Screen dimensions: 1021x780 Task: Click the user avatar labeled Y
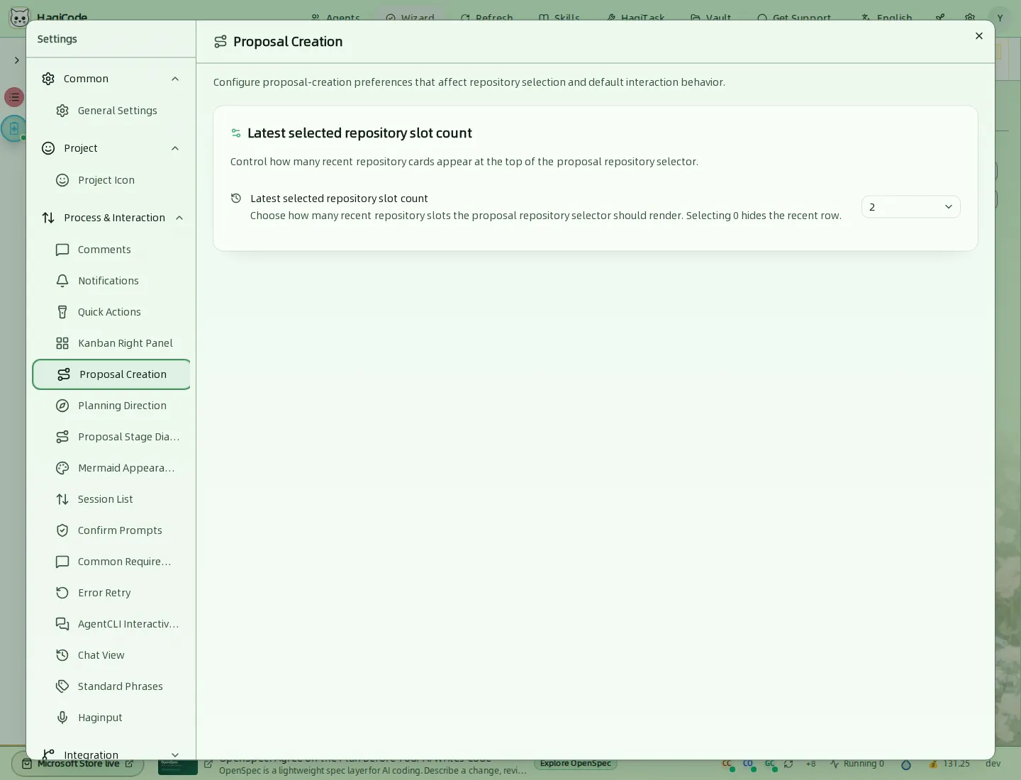pyautogui.click(x=1000, y=18)
